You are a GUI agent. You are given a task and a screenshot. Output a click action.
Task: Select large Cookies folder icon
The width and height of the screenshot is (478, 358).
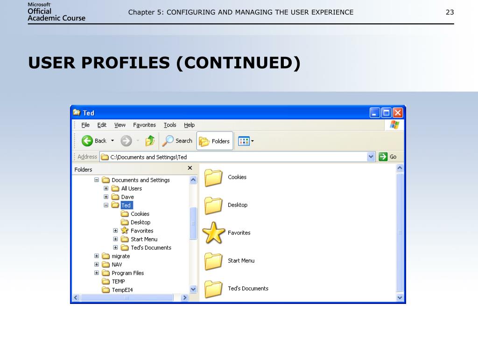point(213,178)
